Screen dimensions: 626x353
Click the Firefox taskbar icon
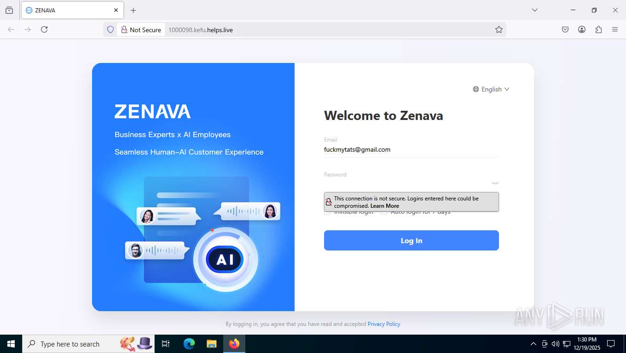[x=234, y=344]
